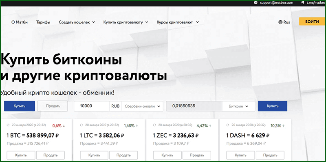Click the refresh icon on ZEC card

(x=154, y=125)
